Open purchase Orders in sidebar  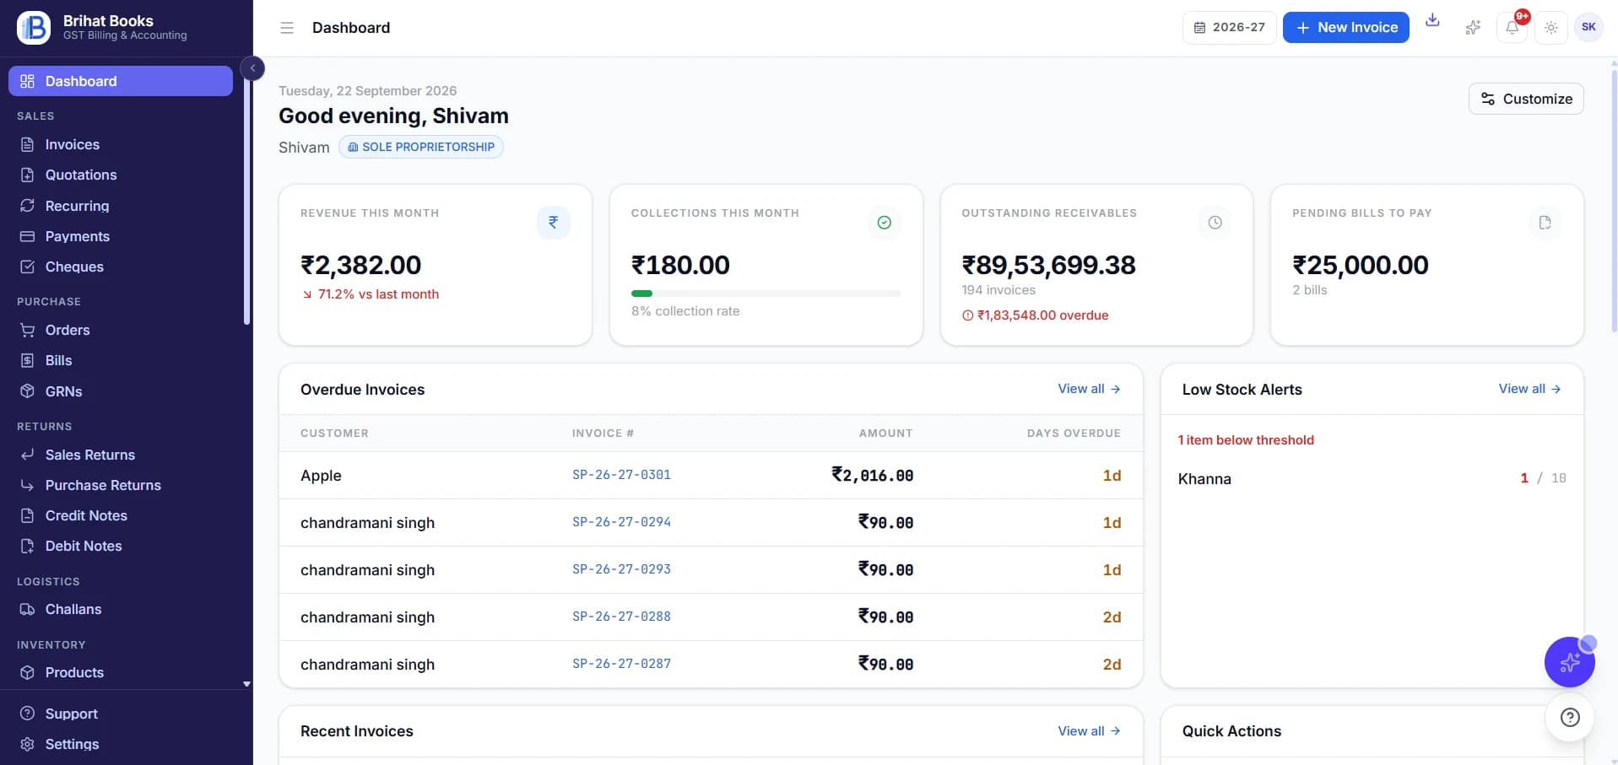click(x=121, y=330)
